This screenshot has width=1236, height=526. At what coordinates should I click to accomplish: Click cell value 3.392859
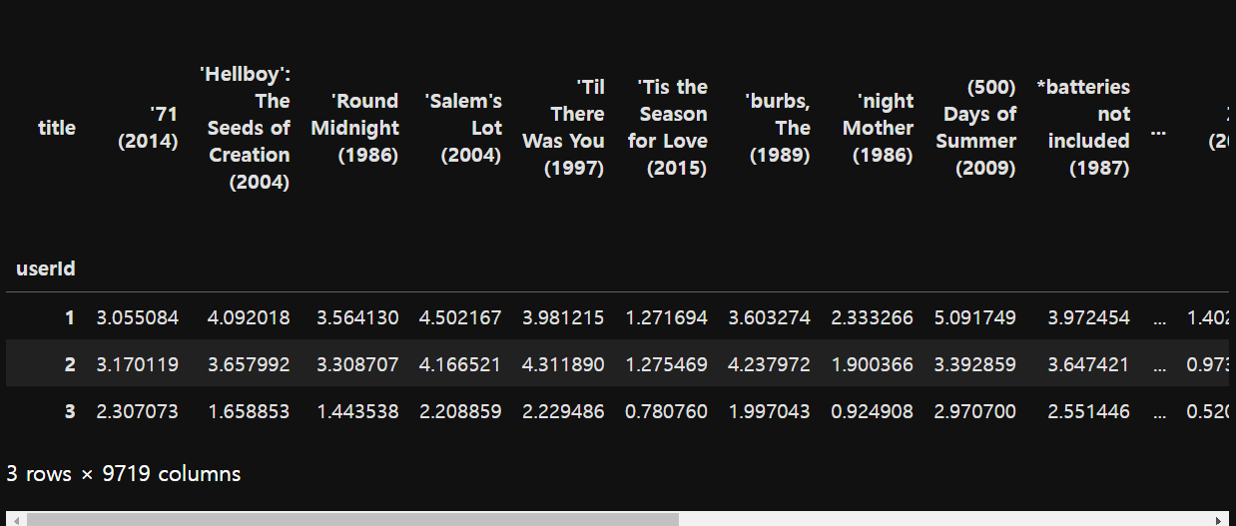pos(974,365)
